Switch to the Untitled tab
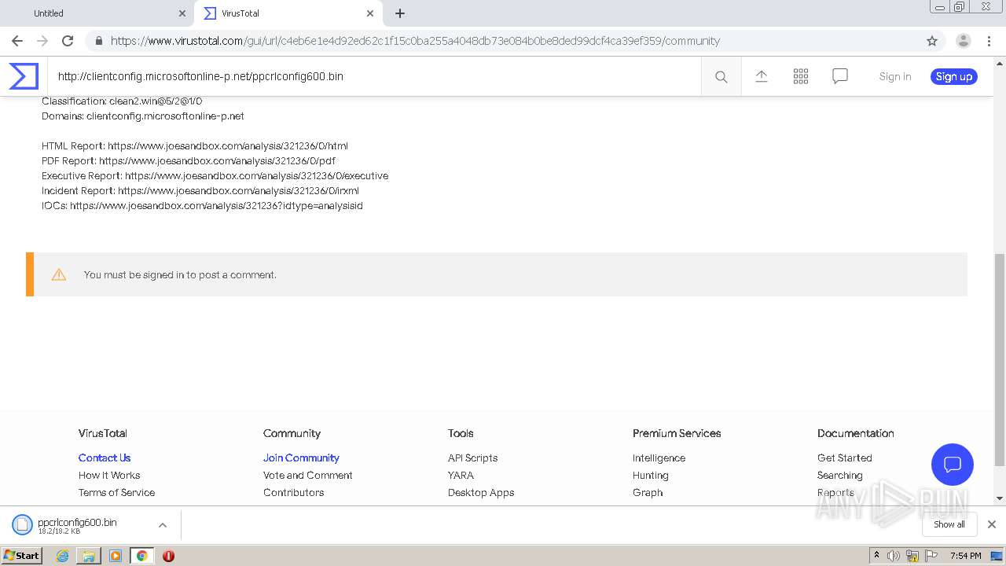1006x566 pixels. 98,13
